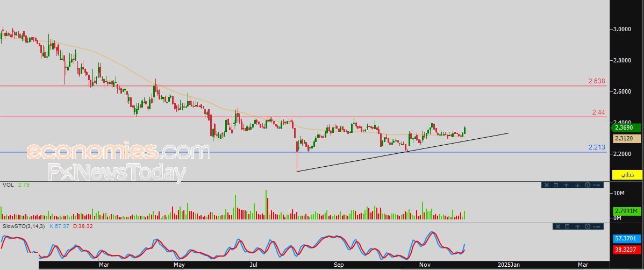Click the May label on time axis
Viewport: 644px width, 270px height.
tap(179, 265)
